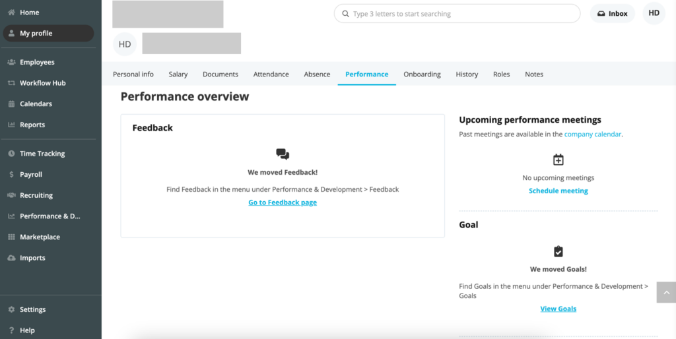Viewport: 676px width, 339px height.
Task: Click the Recruiting handshake icon
Action: [x=12, y=195]
